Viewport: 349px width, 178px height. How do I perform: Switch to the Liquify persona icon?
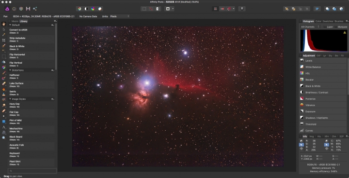[14, 9]
